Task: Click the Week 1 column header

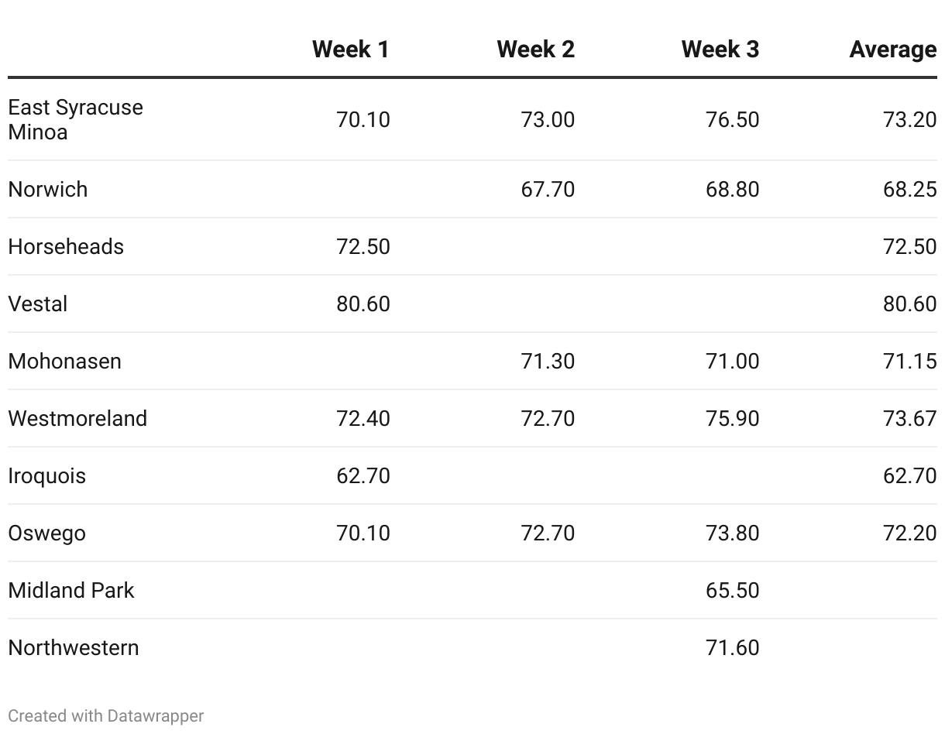Action: 350,50
